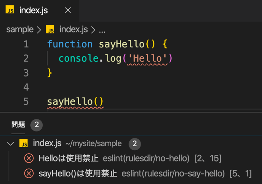Click the chevron after index.js breadcrumb

point(93,30)
